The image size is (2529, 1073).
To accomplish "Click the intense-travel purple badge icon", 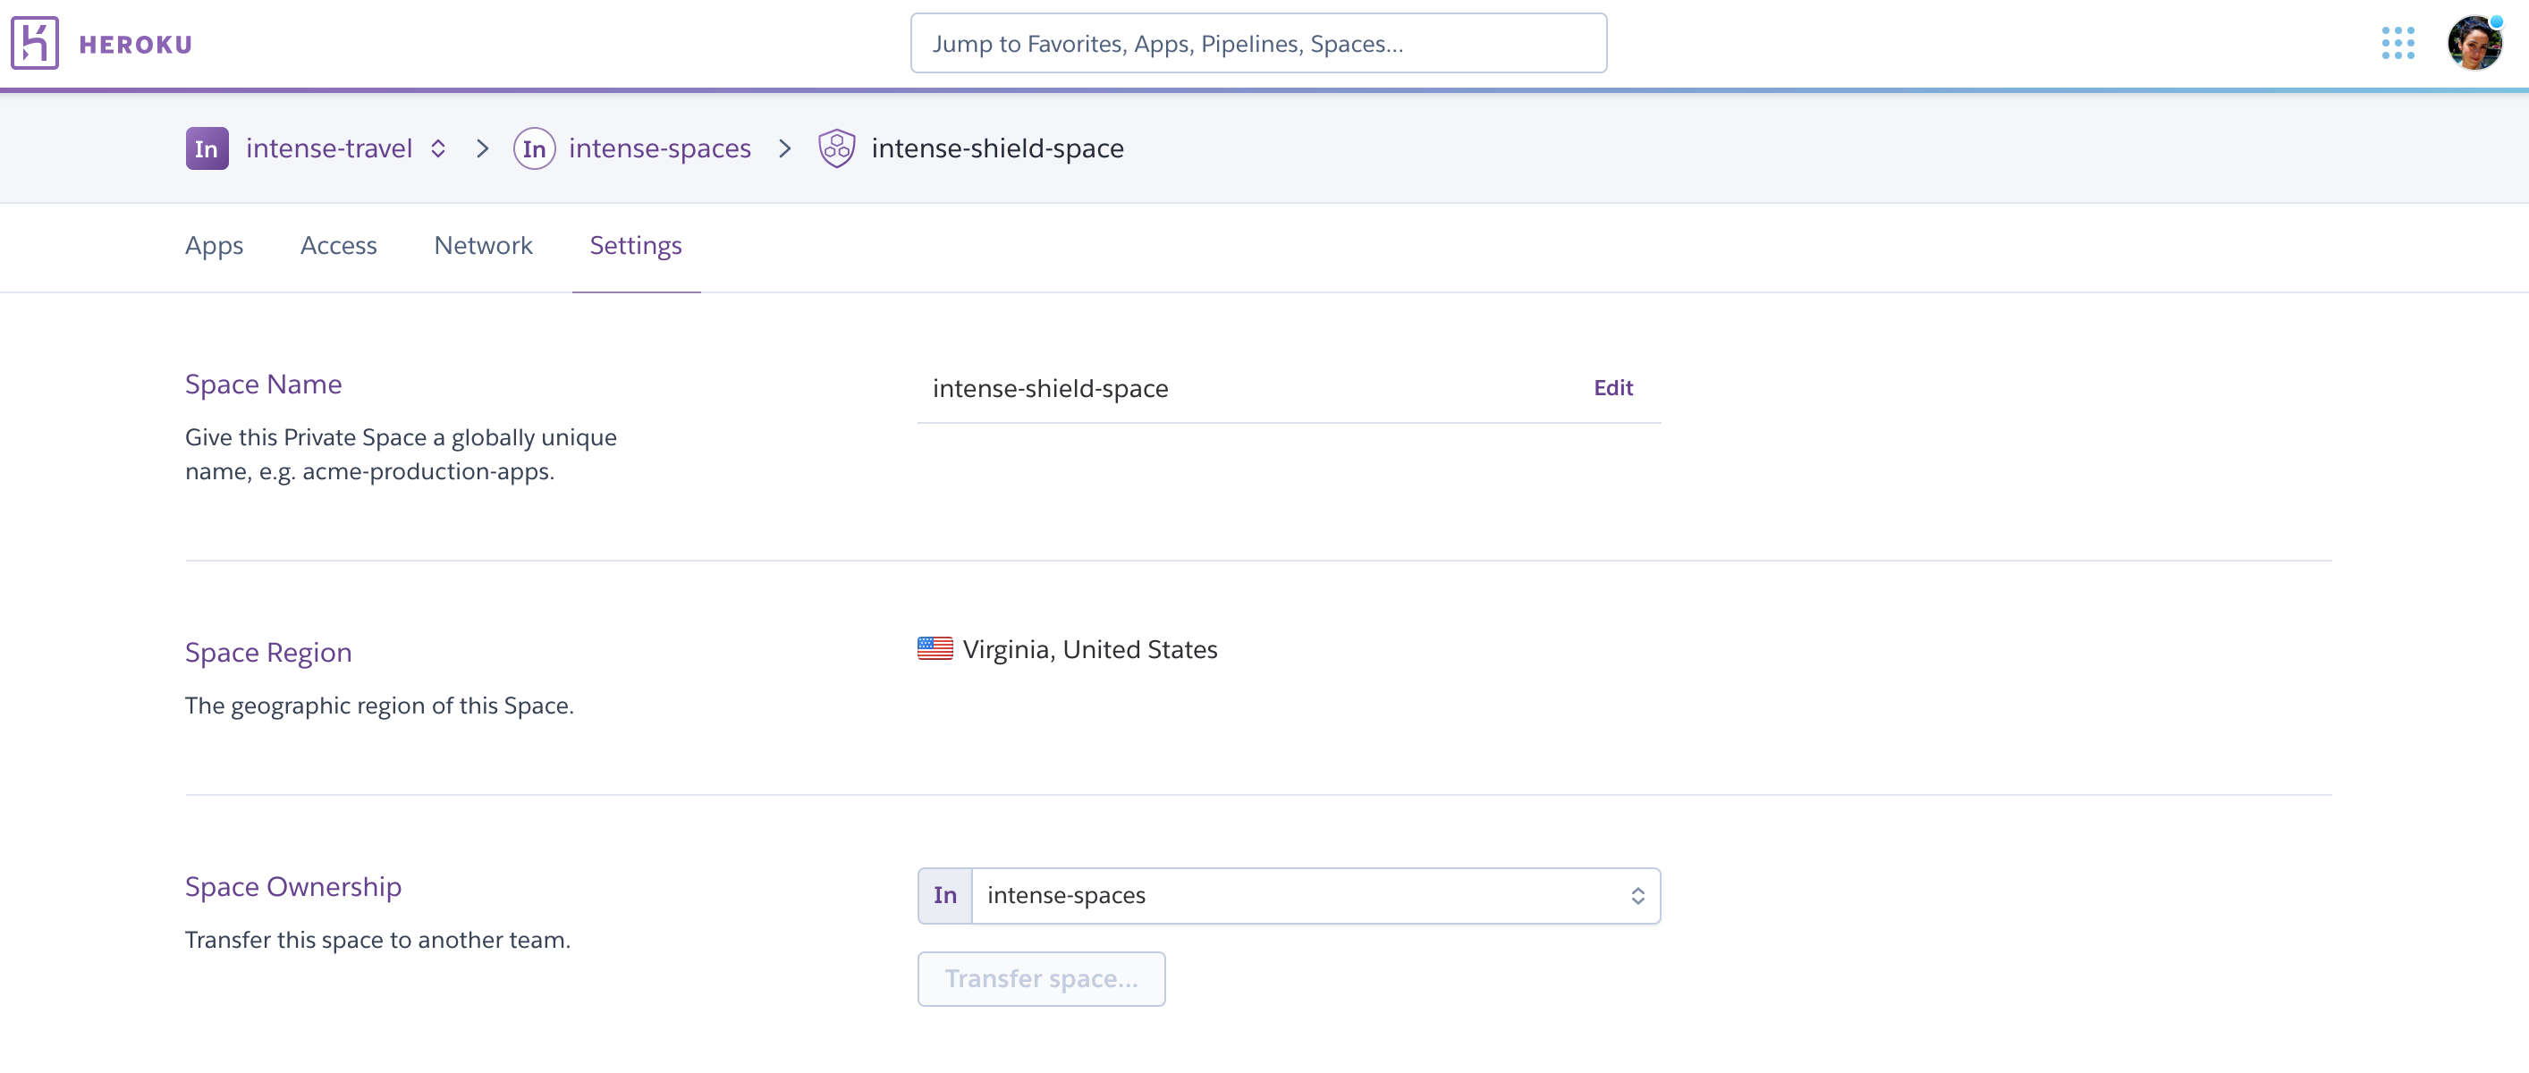I will coord(207,148).
